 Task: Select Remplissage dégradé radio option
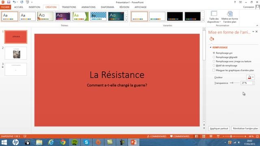point(214,57)
